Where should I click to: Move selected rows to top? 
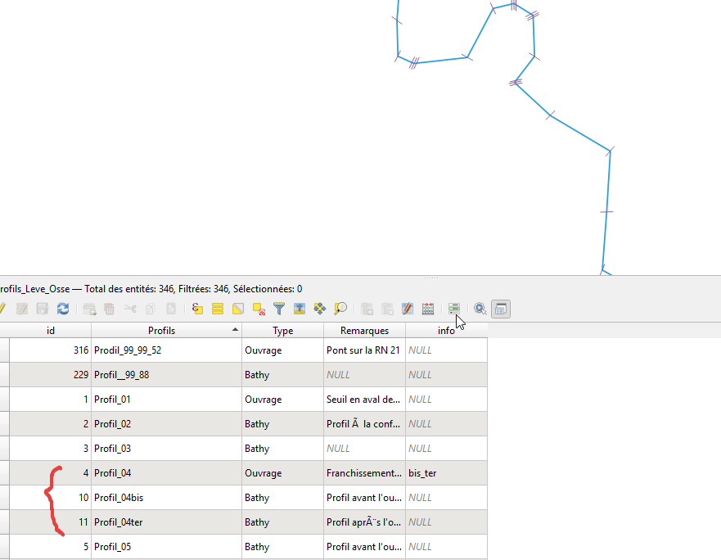click(300, 309)
